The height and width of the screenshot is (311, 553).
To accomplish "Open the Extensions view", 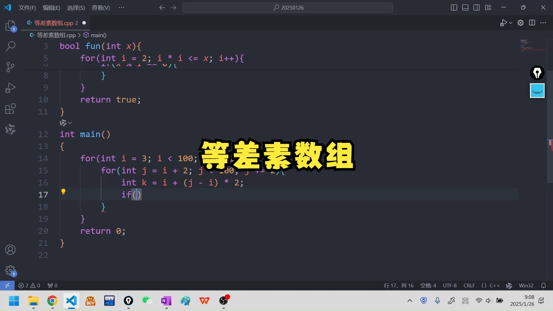I will tap(11, 109).
